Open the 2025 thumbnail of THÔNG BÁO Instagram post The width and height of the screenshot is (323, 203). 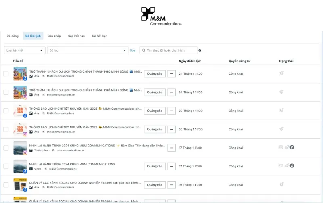click(20, 129)
